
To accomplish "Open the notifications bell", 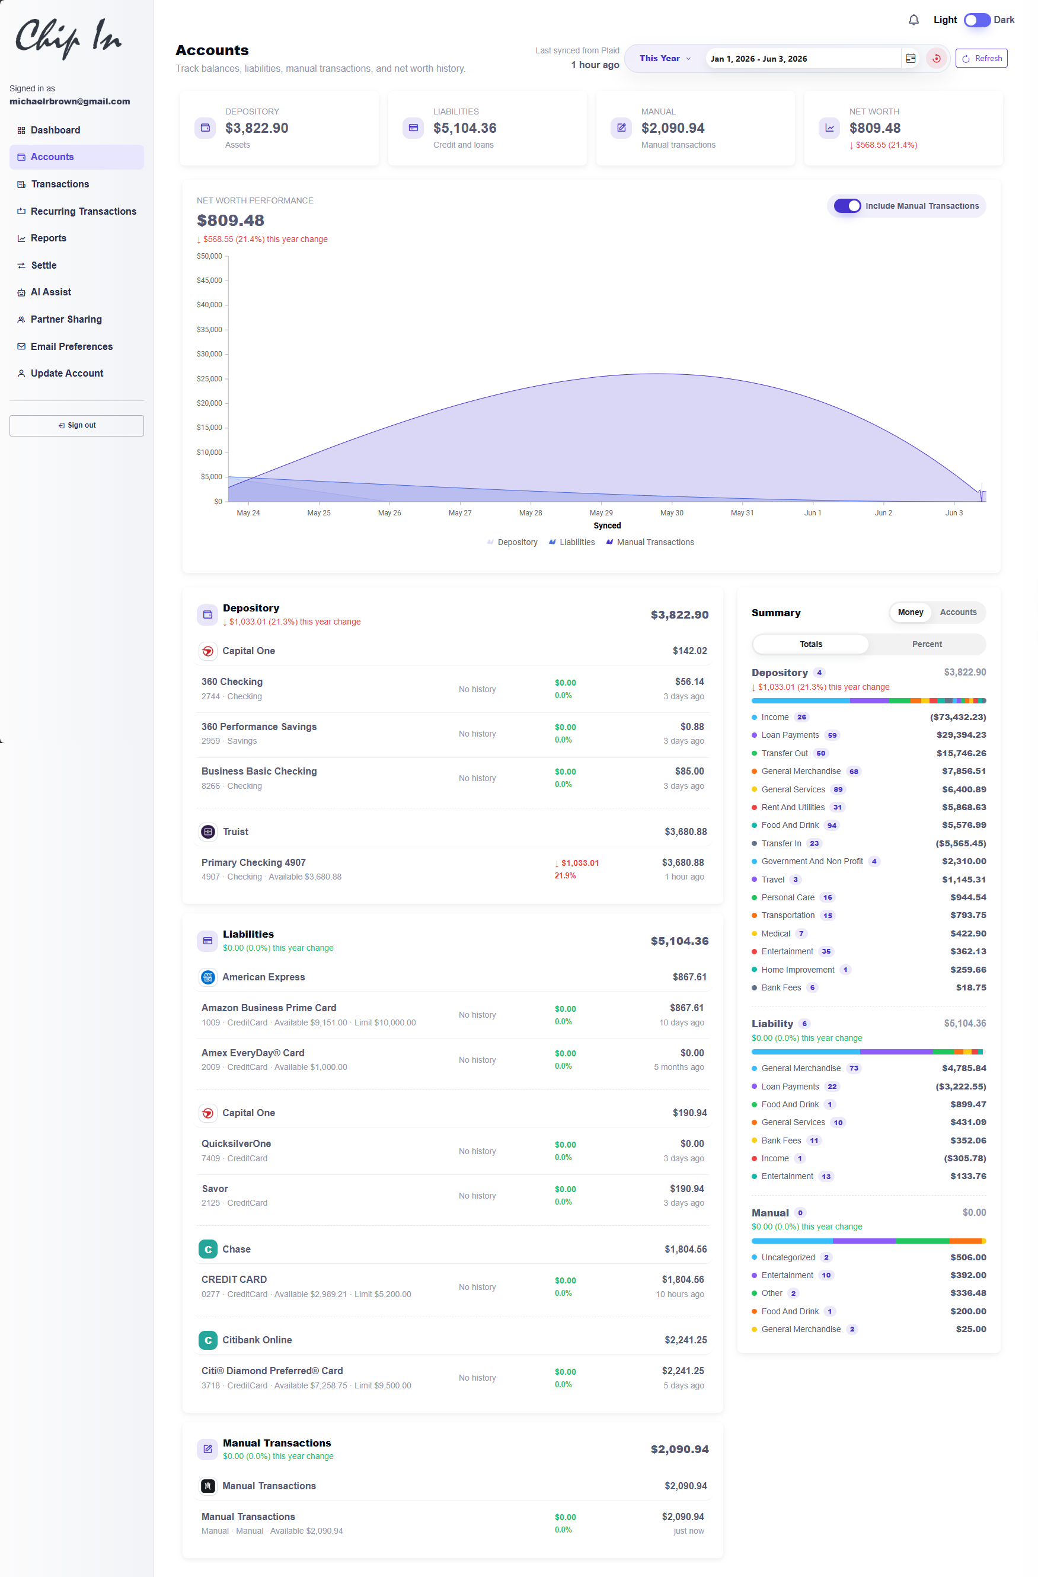I will point(914,20).
